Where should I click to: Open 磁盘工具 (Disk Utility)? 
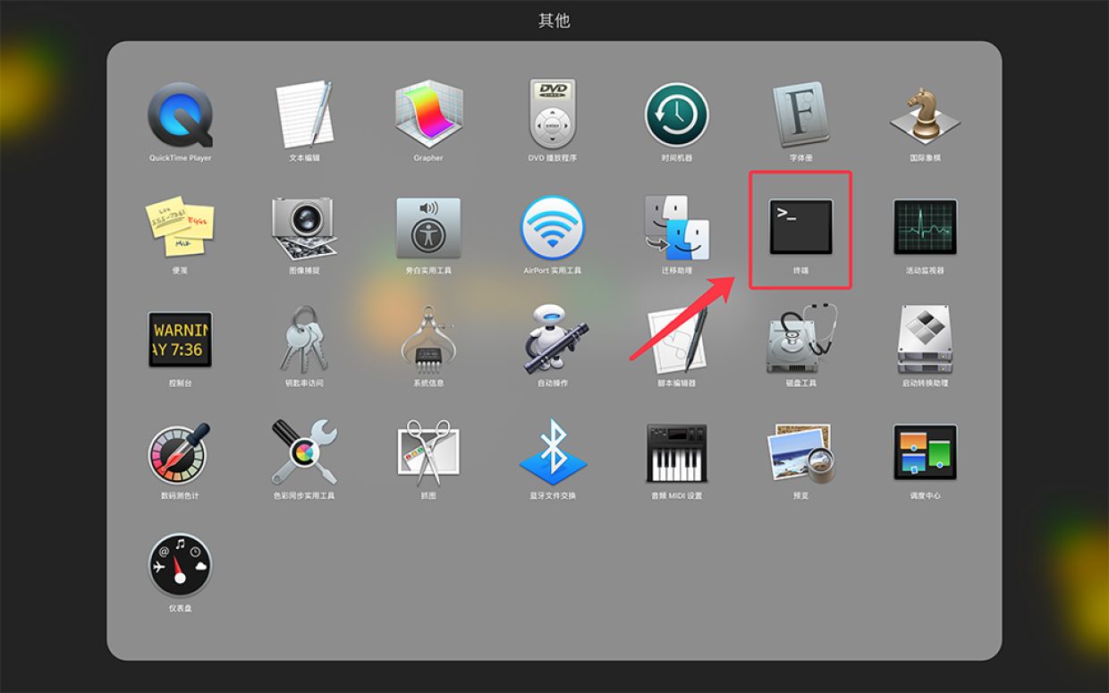[801, 340]
